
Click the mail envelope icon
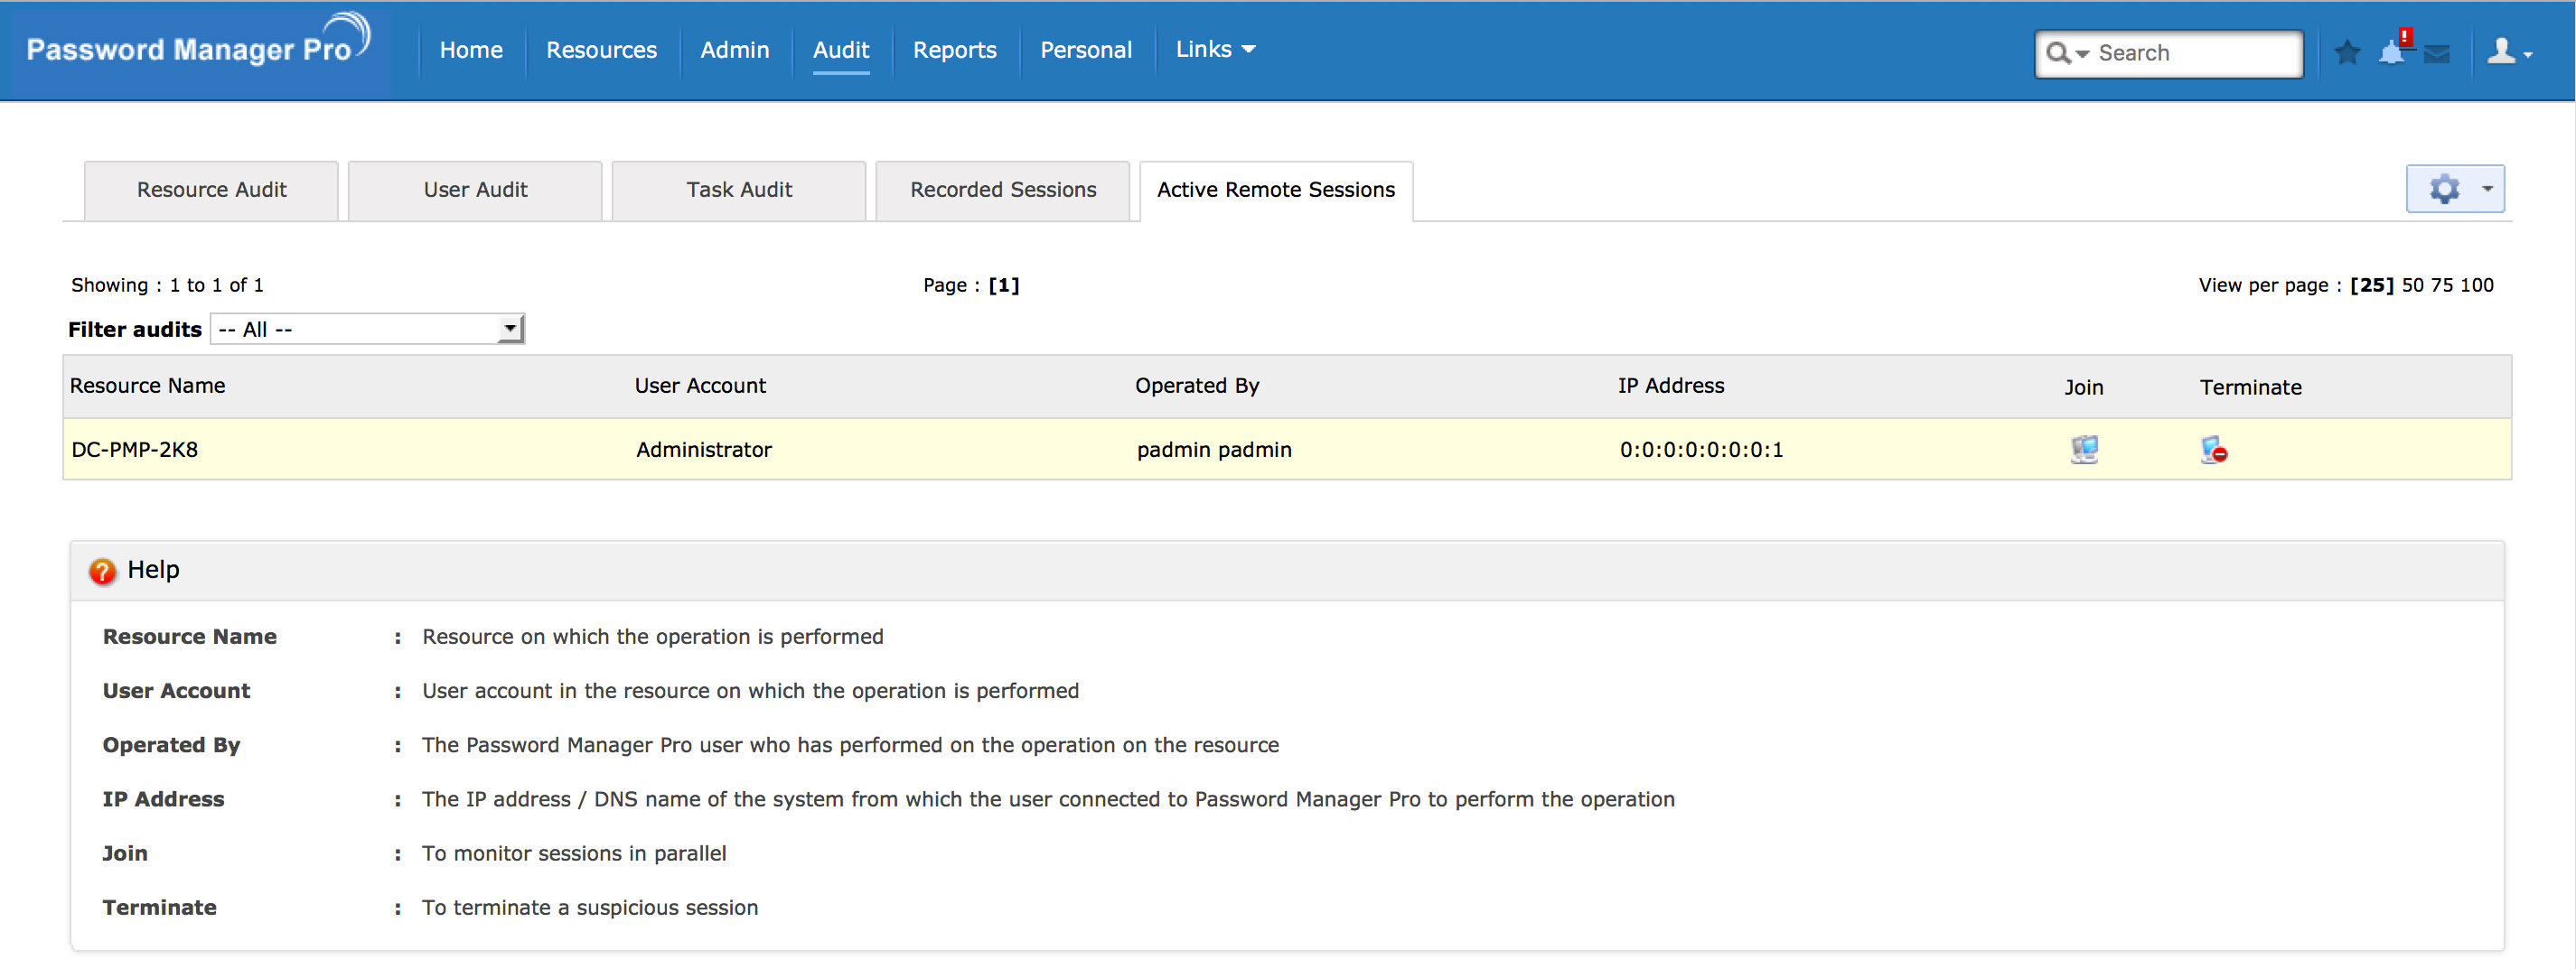tap(2437, 54)
